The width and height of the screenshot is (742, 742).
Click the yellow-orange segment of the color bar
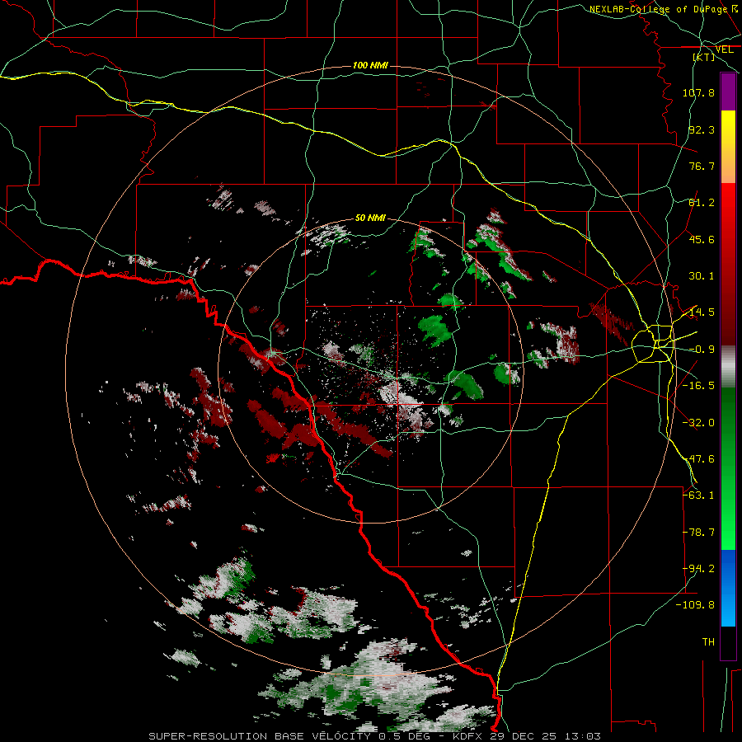click(728, 147)
